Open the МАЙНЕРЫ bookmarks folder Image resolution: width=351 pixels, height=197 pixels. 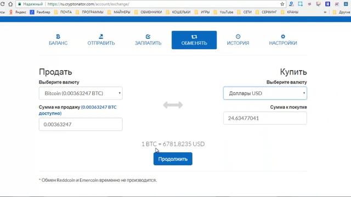pyautogui.click(x=119, y=12)
